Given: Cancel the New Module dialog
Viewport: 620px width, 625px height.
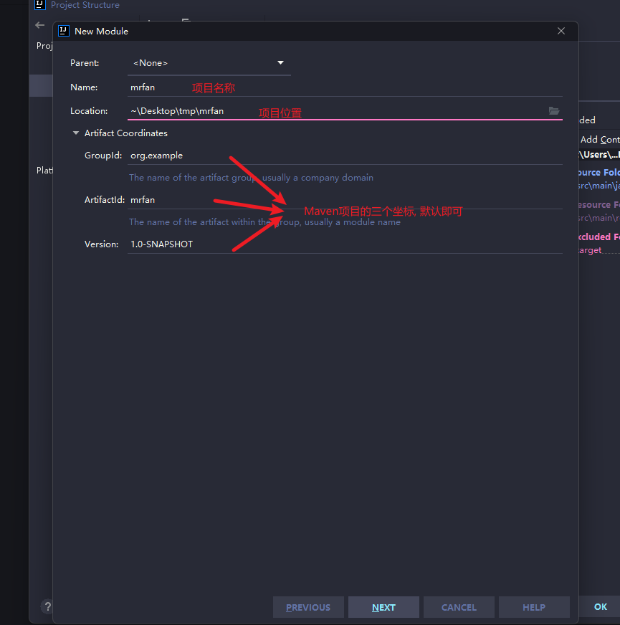Looking at the screenshot, I should 459,607.
